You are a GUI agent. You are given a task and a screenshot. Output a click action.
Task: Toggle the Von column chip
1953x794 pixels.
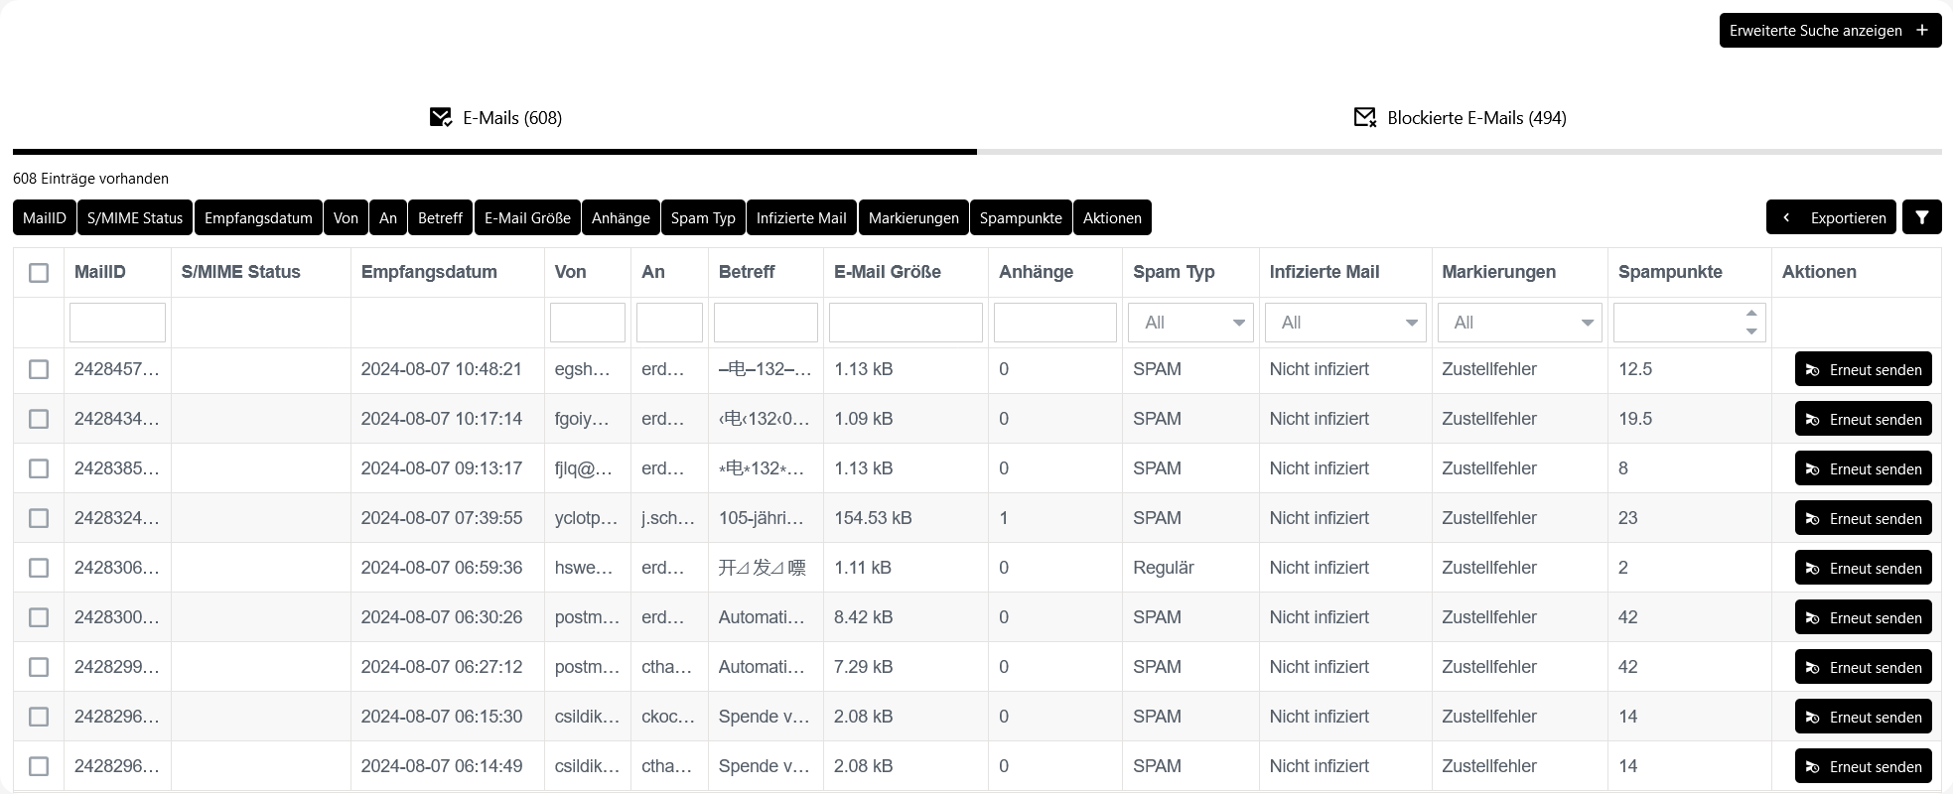tap(346, 217)
